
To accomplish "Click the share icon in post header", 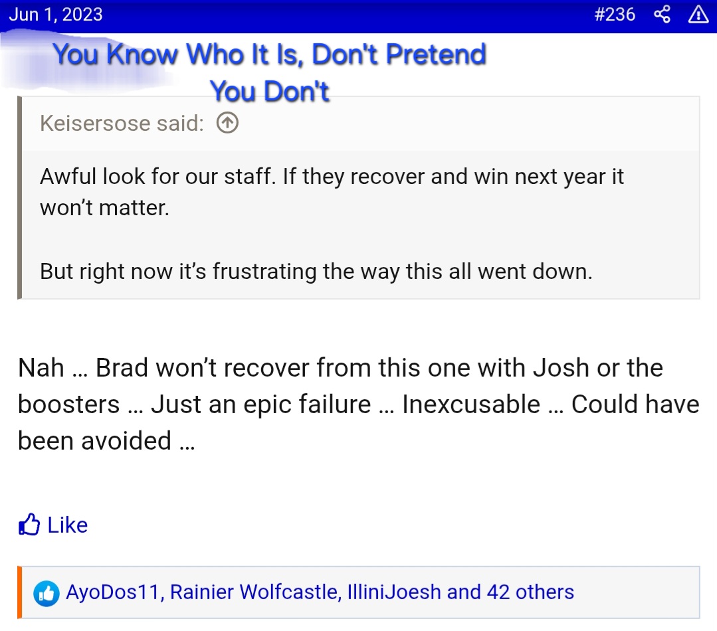I will pyautogui.click(x=662, y=14).
